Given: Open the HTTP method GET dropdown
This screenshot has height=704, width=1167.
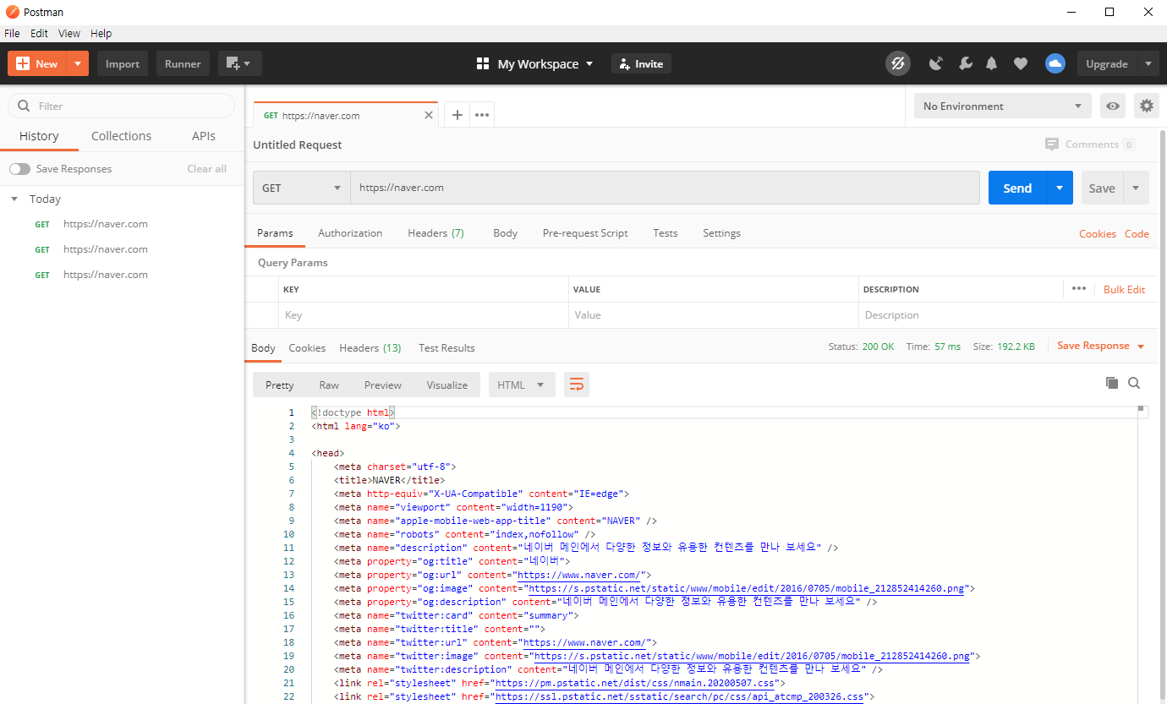Looking at the screenshot, I should click(302, 188).
